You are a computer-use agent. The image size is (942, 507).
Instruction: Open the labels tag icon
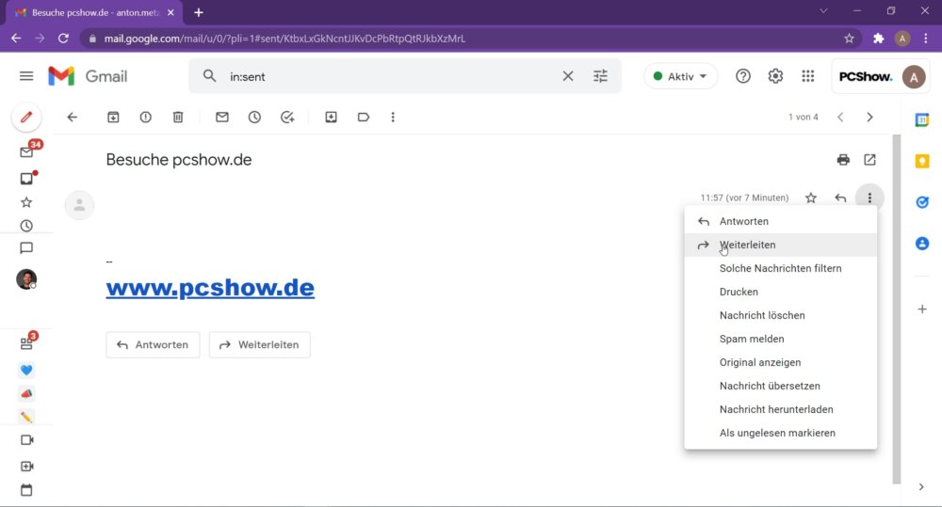click(364, 117)
